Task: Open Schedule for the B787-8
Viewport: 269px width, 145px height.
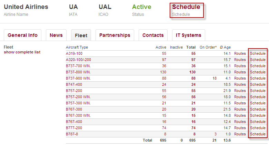Action: tap(258, 134)
